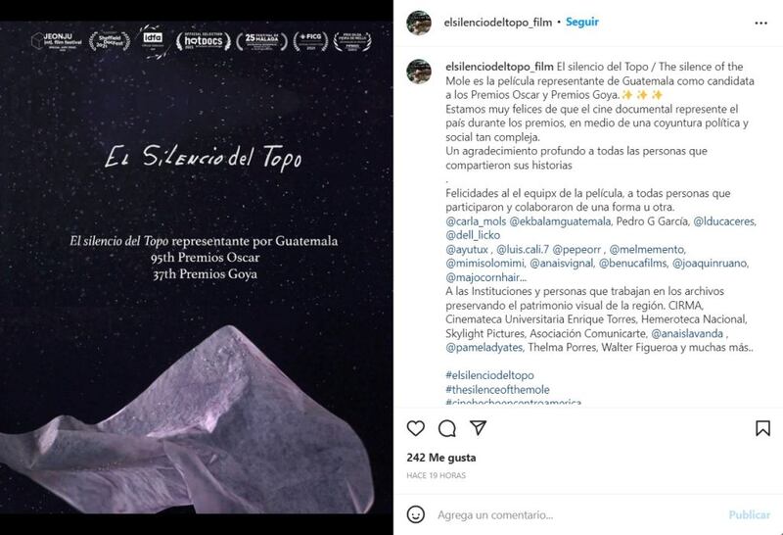The image size is (783, 535).
Task: Open elsilenciodeltopo_film username in header
Action: [498, 23]
